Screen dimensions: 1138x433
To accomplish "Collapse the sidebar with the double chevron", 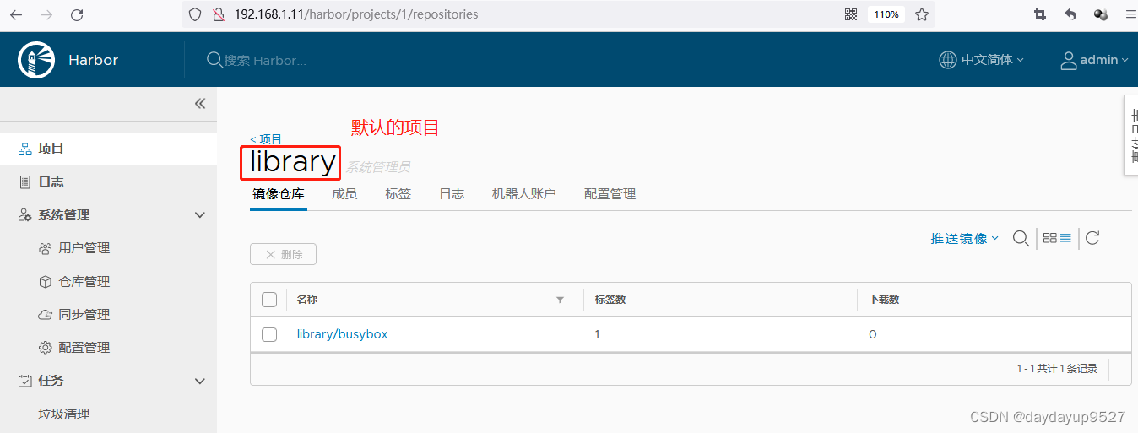I will (200, 103).
